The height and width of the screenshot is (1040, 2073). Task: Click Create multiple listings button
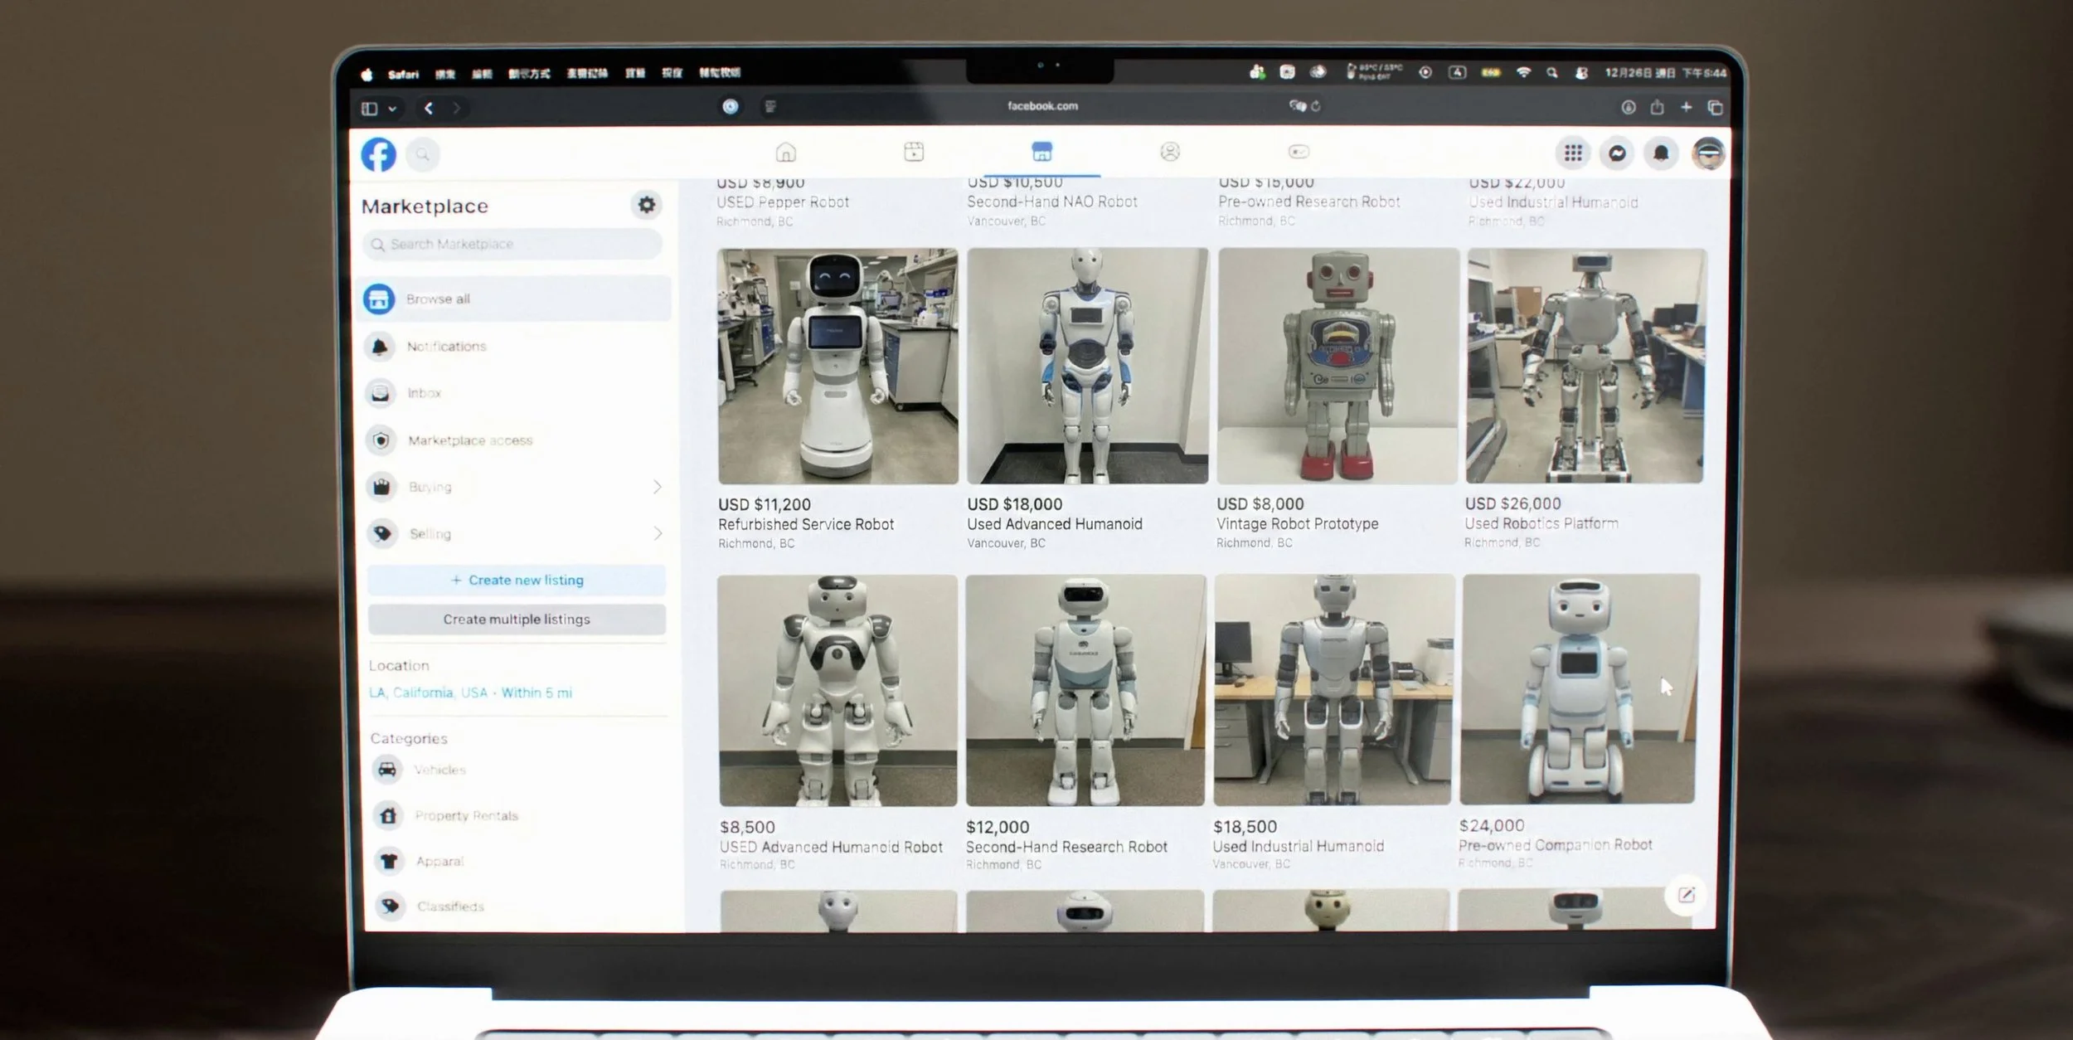517,620
